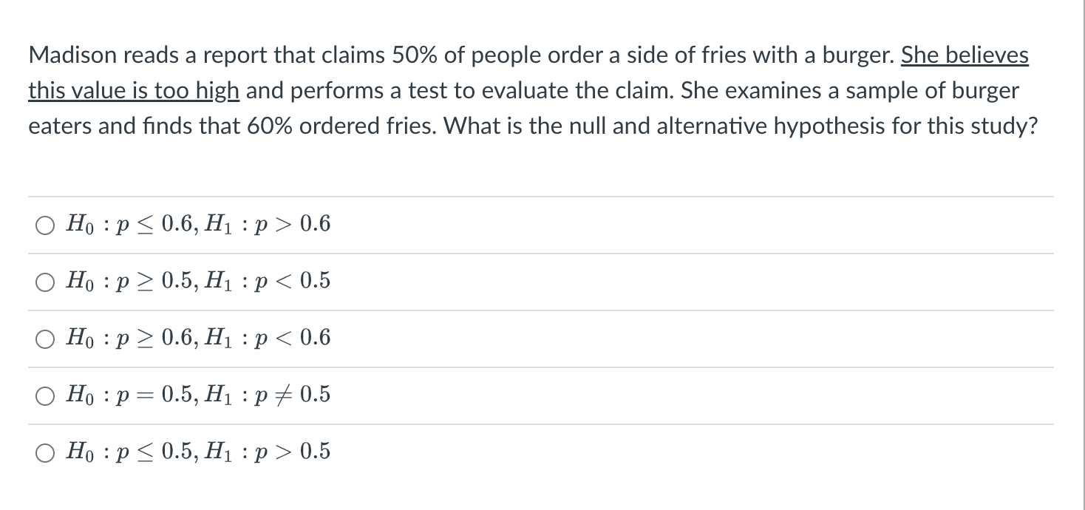The image size is (1085, 510).
Task: Mark radio option H0: p ≥ 0.6, H1: p < 0.6
Action: pos(45,339)
